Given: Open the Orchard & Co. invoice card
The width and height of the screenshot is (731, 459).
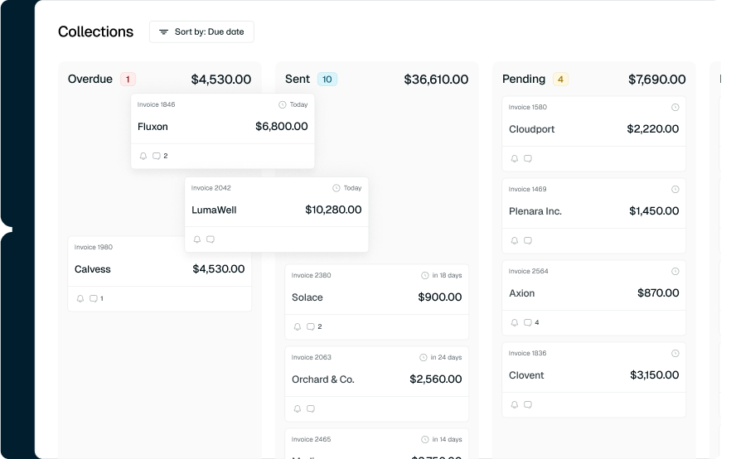Looking at the screenshot, I should pyautogui.click(x=376, y=379).
